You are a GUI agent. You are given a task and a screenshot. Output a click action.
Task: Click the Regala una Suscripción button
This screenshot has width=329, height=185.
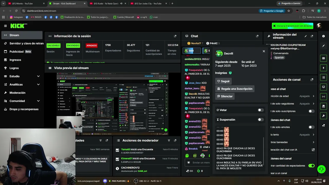pyautogui.click(x=235, y=89)
